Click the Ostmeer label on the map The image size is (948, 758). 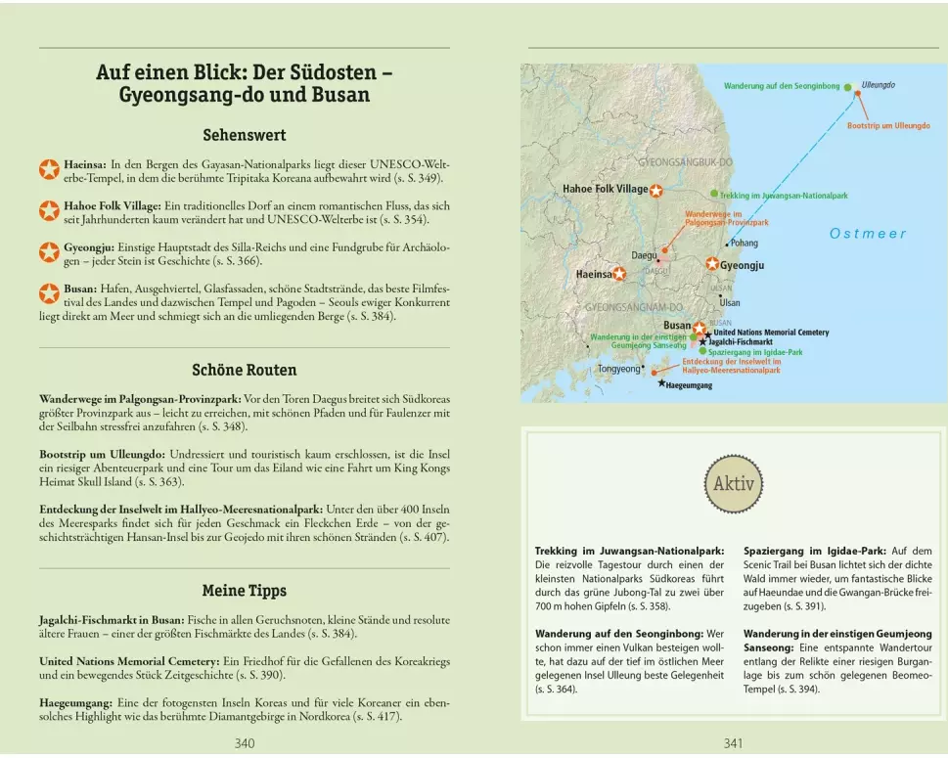(868, 234)
